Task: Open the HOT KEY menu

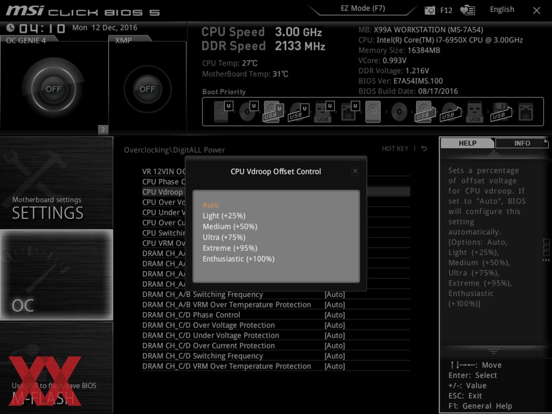Action: tap(395, 149)
